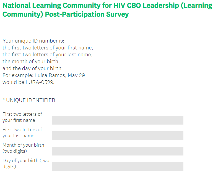Click the 'the month of your birth,' instruction line

coord(31,62)
